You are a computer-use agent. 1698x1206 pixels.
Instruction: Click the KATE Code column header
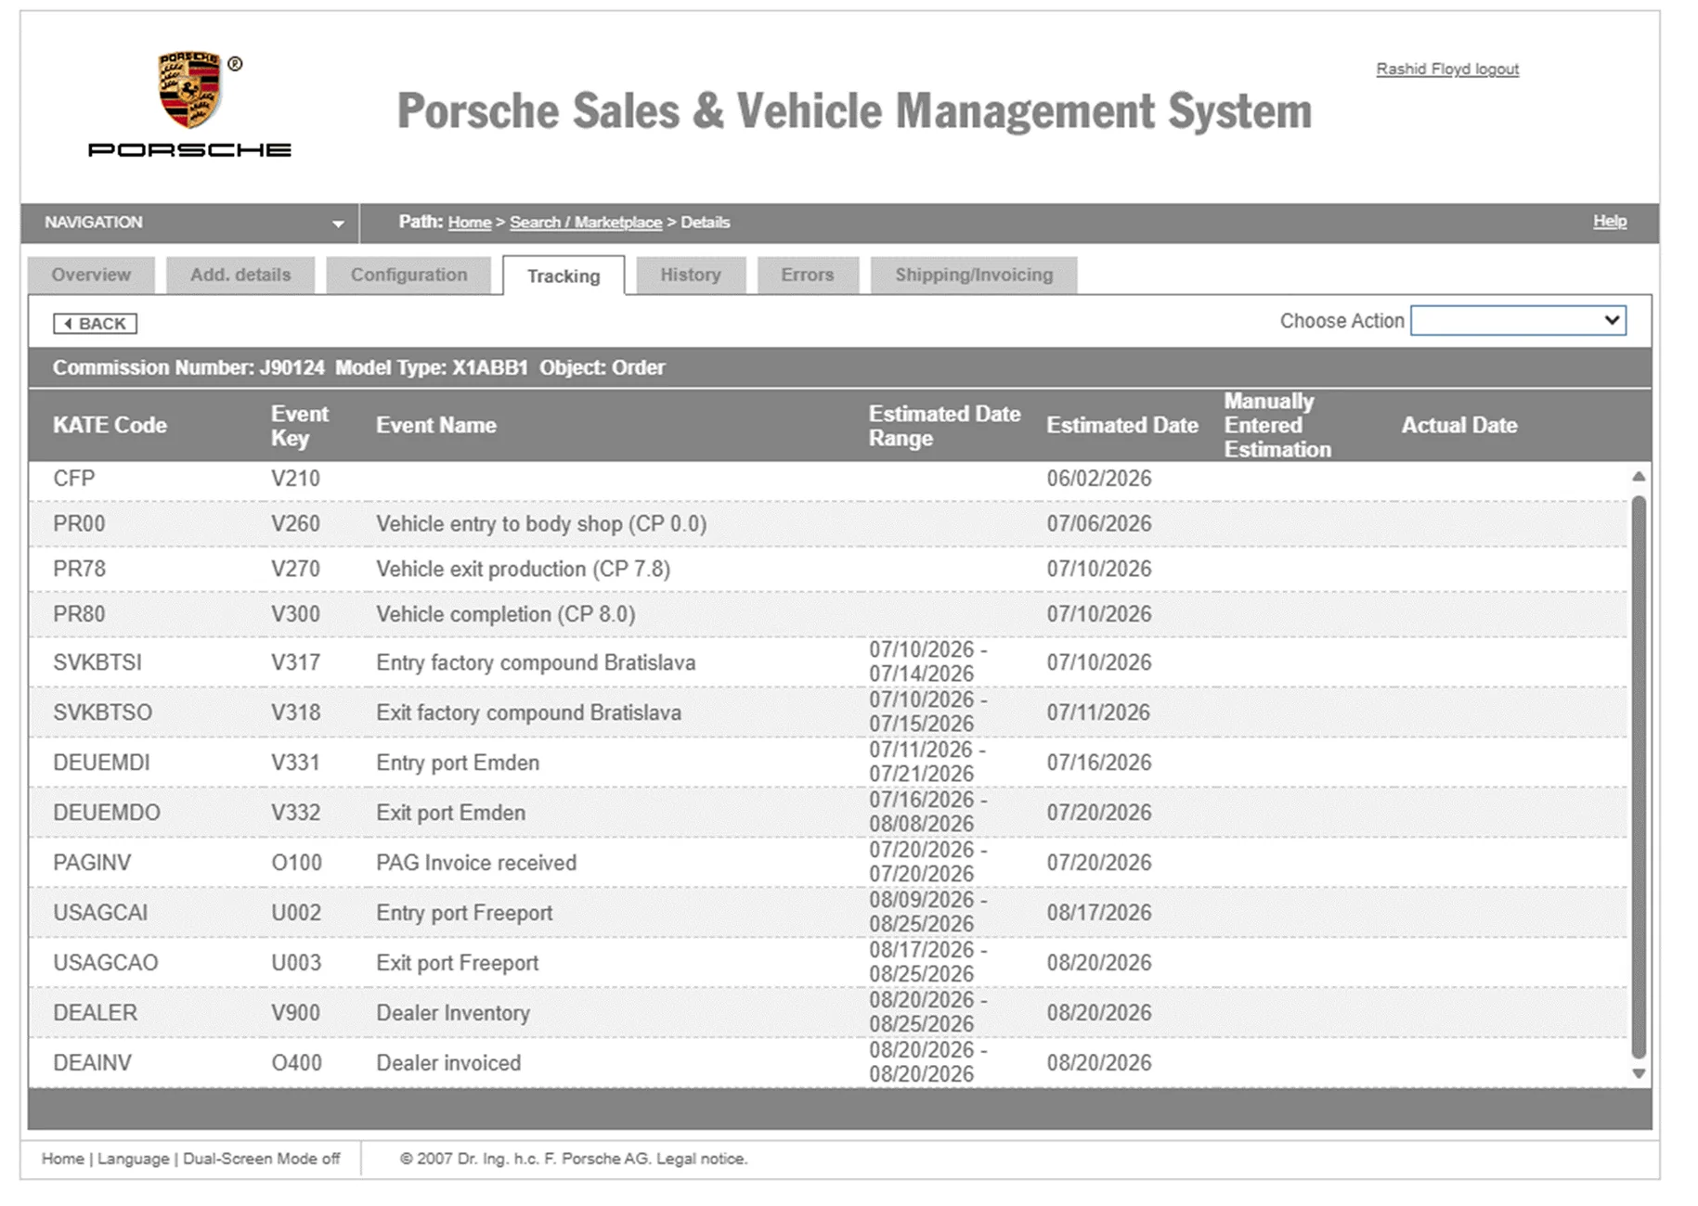click(x=110, y=425)
